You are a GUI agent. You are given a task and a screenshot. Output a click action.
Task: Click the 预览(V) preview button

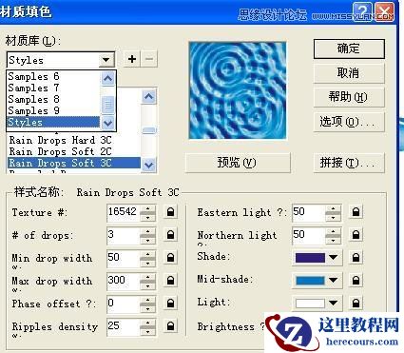pos(238,163)
